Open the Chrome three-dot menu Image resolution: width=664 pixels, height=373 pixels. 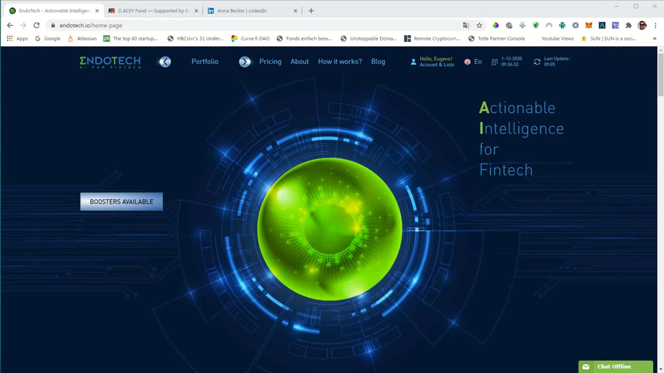[x=655, y=25]
